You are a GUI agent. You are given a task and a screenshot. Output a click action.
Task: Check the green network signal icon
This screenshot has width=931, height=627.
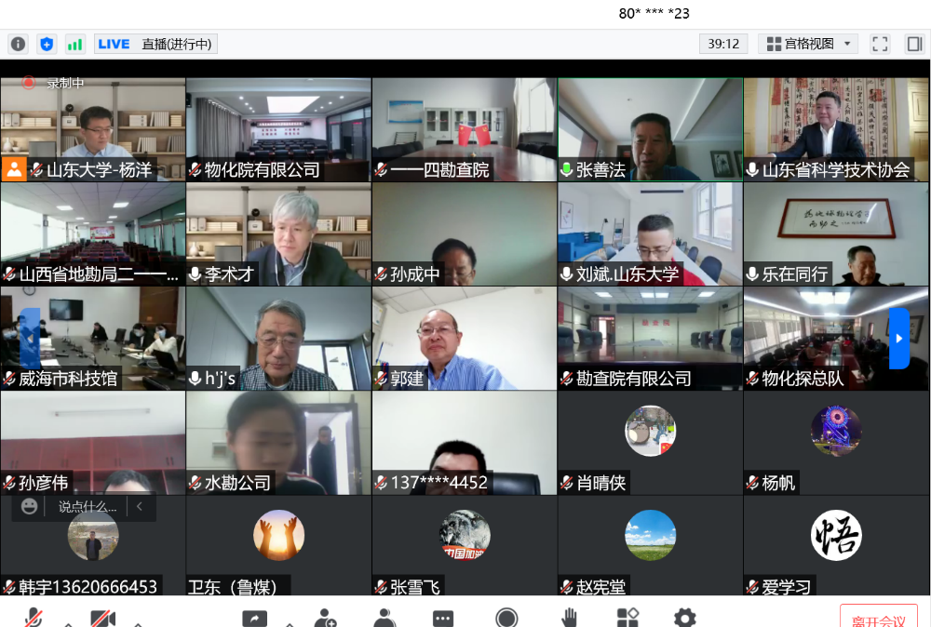[x=74, y=44]
